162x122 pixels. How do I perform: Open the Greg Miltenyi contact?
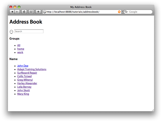click(25, 80)
